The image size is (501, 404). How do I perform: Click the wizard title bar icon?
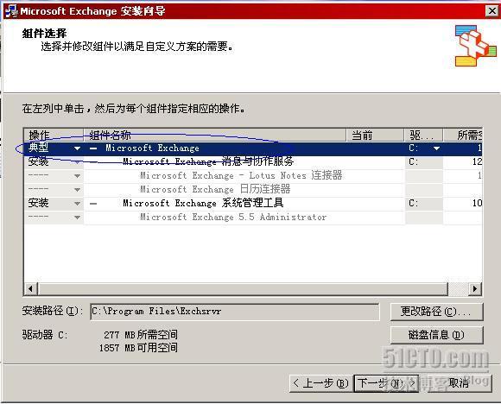[x=11, y=11]
